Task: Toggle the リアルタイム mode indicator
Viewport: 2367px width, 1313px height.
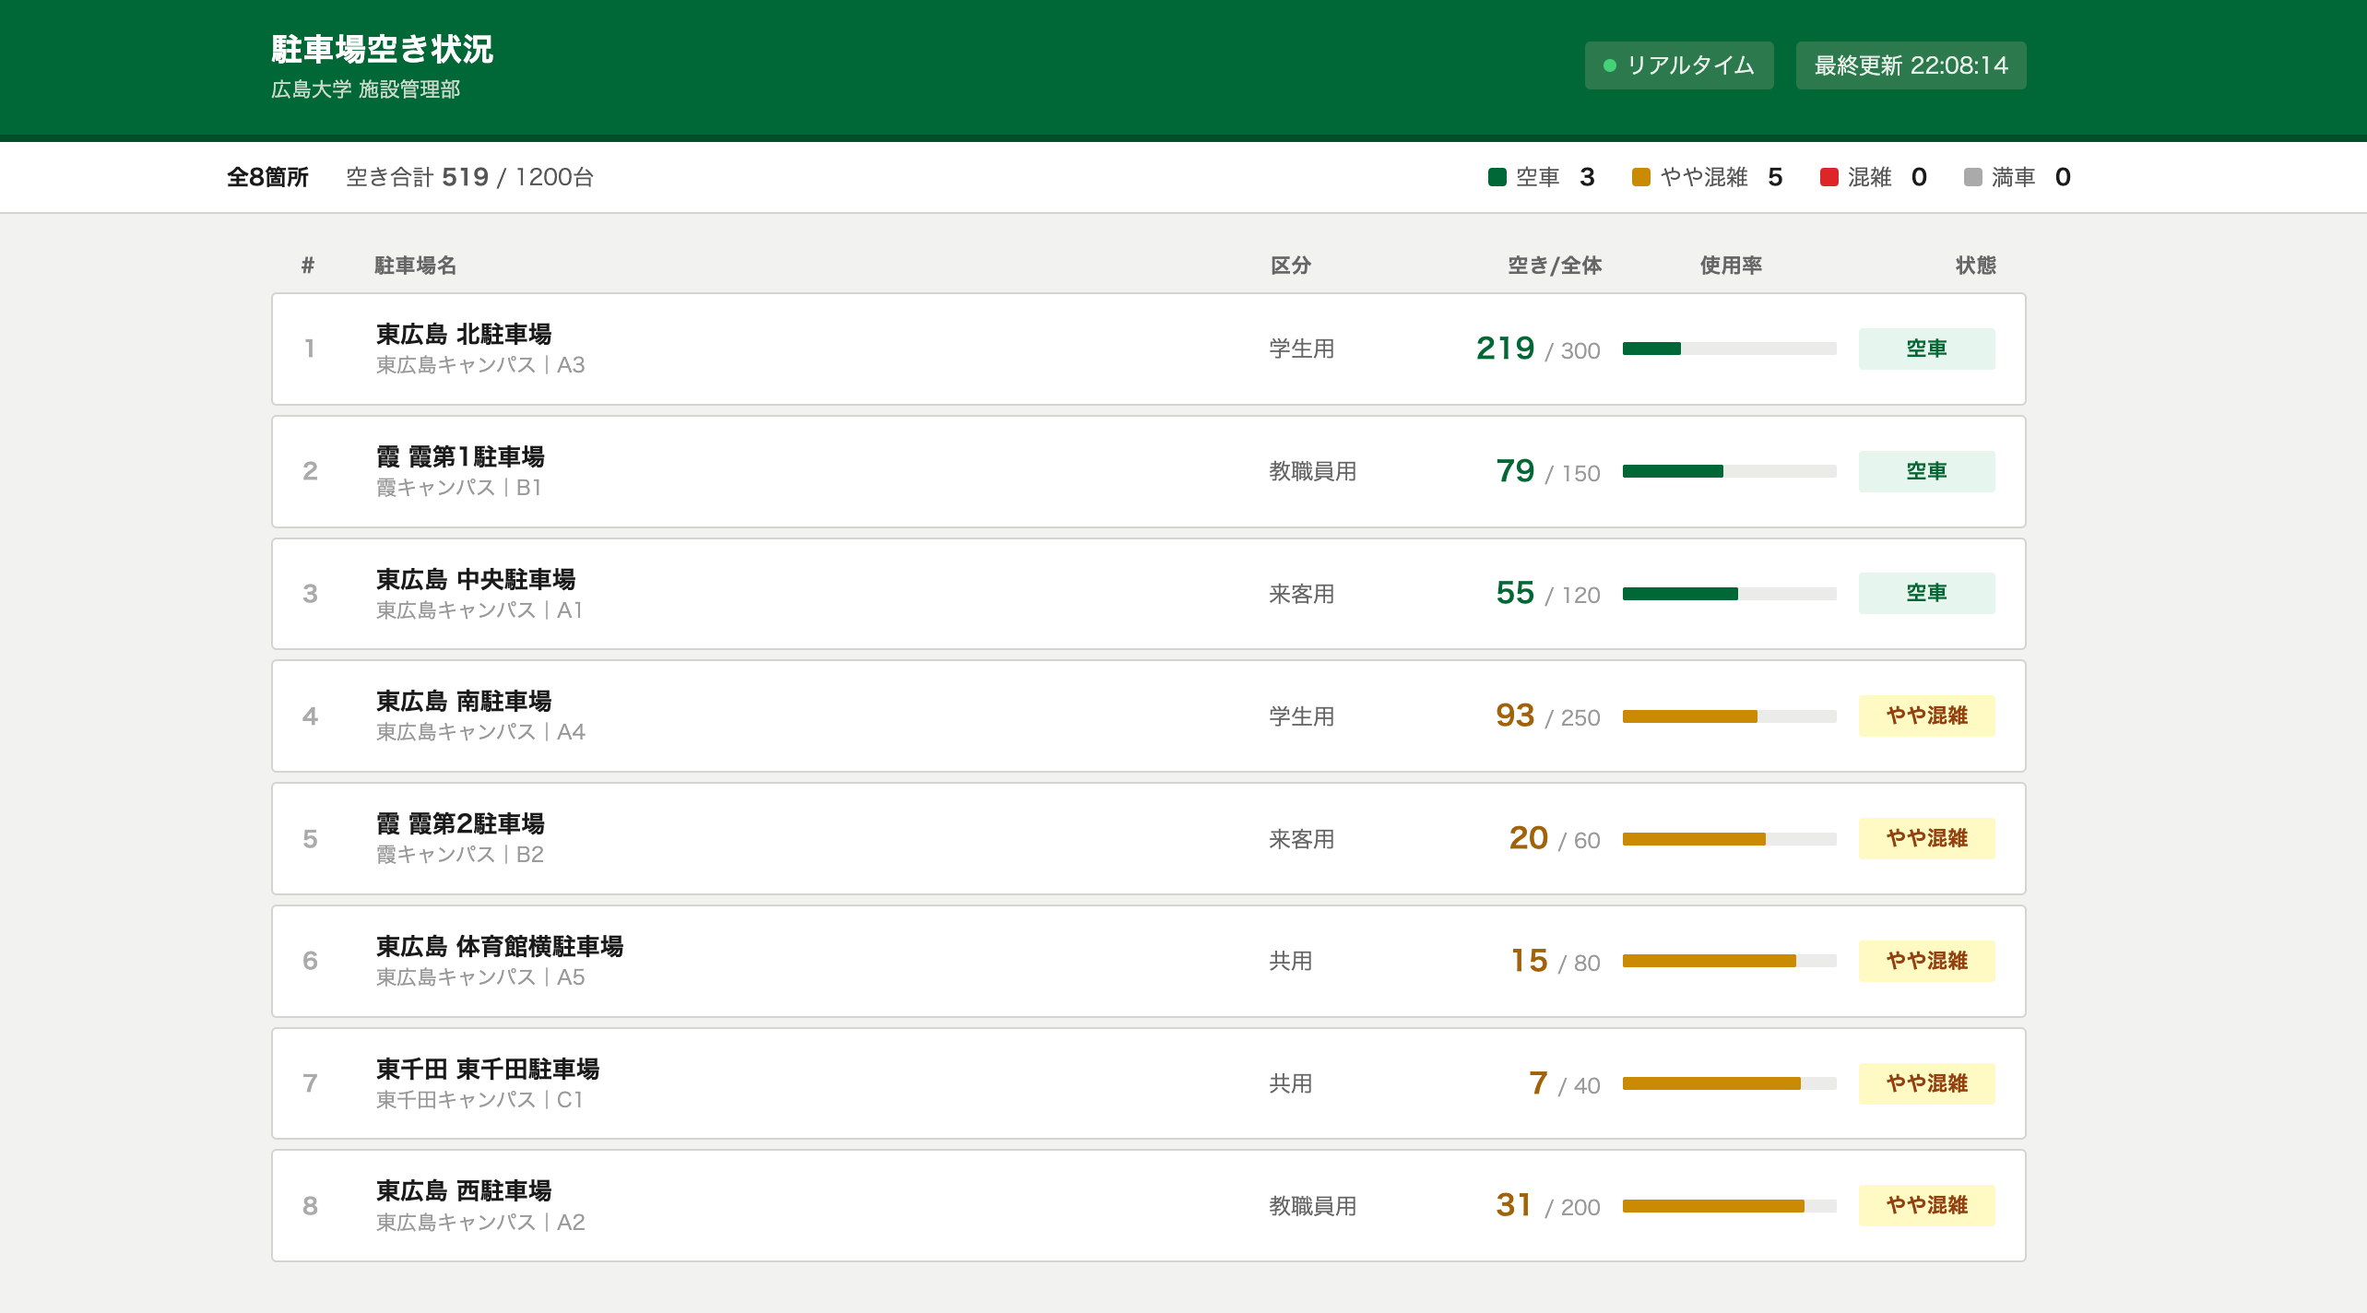Action: (x=1678, y=65)
